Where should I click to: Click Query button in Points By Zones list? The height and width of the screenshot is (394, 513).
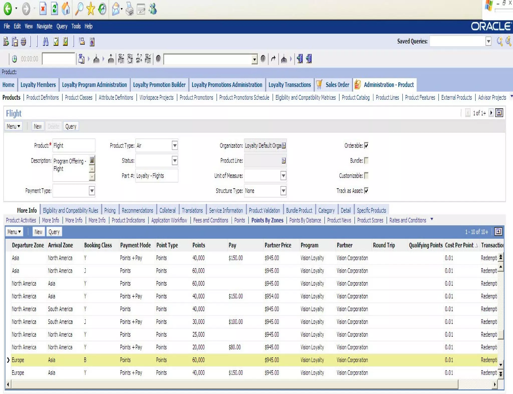click(54, 232)
